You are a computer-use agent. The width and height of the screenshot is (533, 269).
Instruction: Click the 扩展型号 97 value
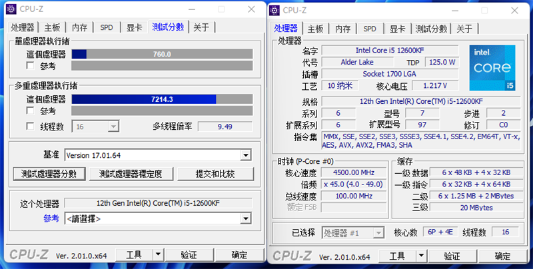[x=422, y=125]
